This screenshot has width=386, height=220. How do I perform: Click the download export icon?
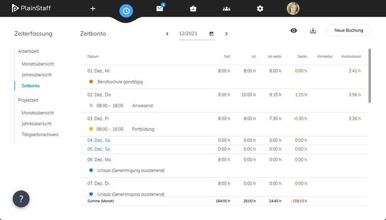pos(313,31)
